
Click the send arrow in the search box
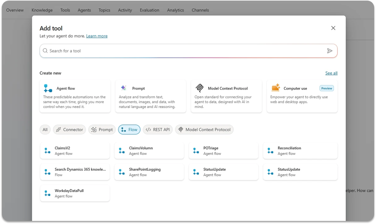pos(330,51)
